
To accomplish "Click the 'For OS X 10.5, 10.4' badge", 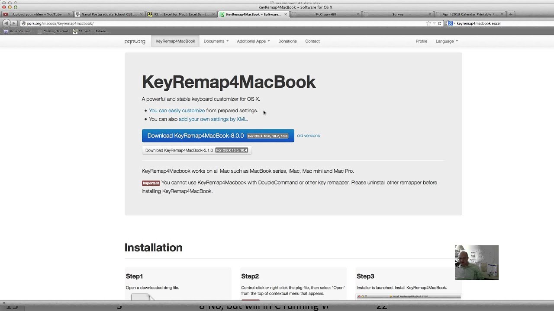I will coord(232,150).
